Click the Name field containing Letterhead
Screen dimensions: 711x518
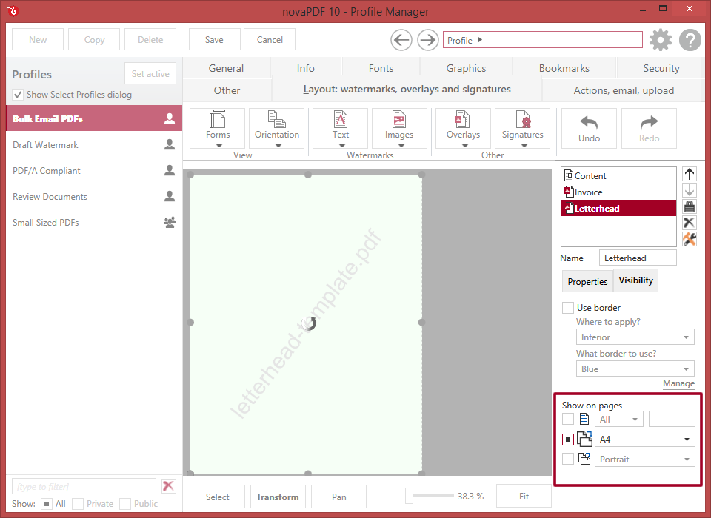click(638, 258)
